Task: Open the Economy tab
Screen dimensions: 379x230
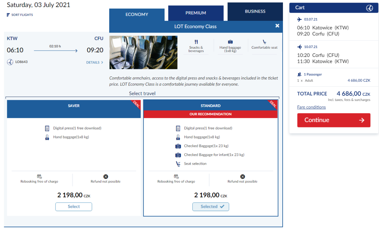Action: pos(137,15)
